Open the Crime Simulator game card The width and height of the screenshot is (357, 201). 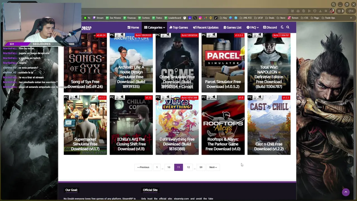177,63
